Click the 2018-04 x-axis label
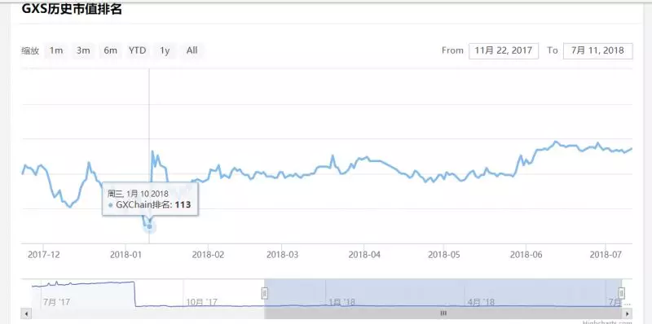The width and height of the screenshot is (652, 324). tap(364, 255)
